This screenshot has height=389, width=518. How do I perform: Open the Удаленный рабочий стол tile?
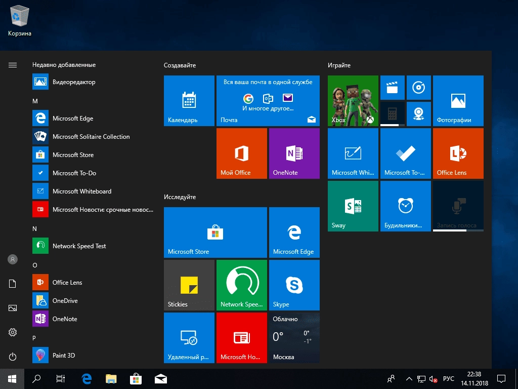[x=189, y=338]
